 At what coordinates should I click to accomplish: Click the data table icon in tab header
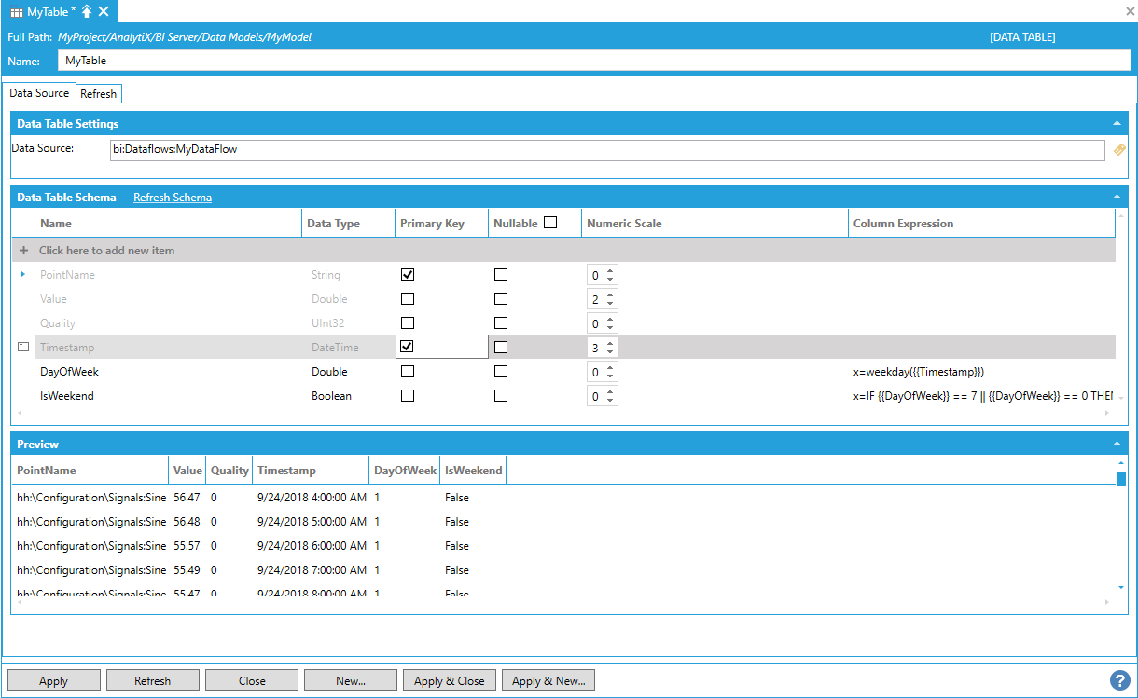[x=17, y=12]
